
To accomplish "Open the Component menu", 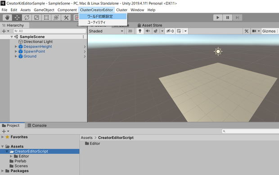I will coord(67,10).
